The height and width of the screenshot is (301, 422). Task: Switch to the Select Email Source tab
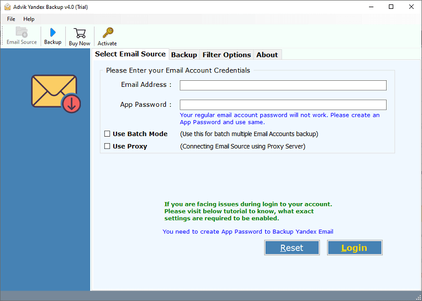coord(130,54)
